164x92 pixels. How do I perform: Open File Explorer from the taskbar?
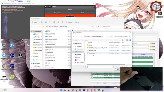76,90
